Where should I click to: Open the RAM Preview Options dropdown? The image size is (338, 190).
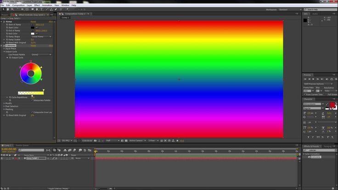318,84
